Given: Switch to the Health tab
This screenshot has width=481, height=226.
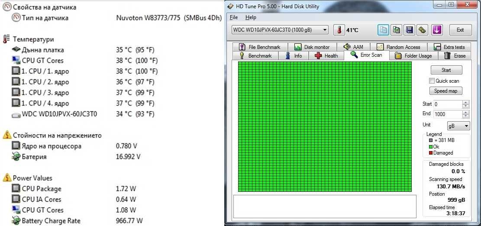Looking at the screenshot, I should click(x=326, y=55).
